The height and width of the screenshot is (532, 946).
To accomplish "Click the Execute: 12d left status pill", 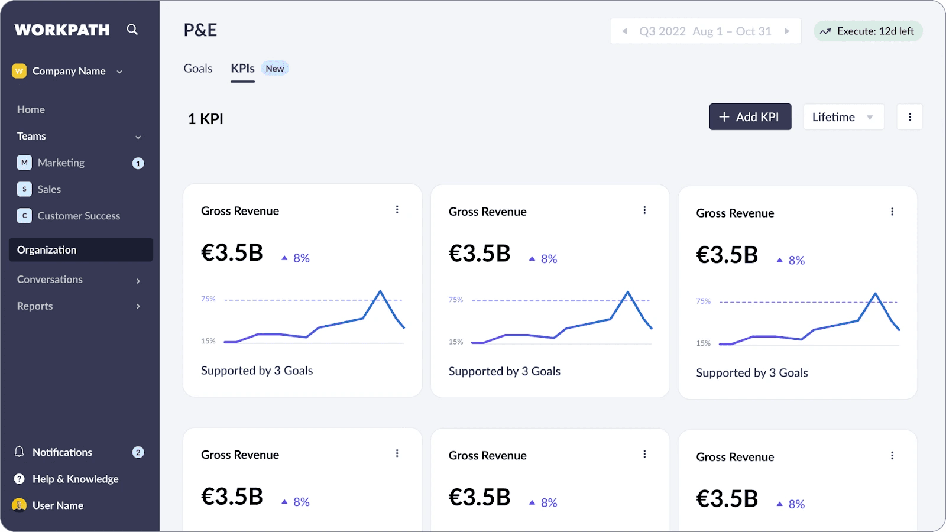I will tap(867, 31).
